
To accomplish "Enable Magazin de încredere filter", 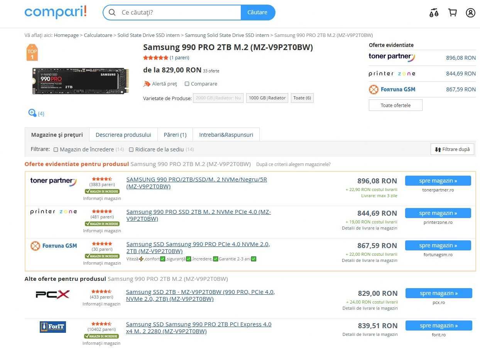I will point(56,149).
